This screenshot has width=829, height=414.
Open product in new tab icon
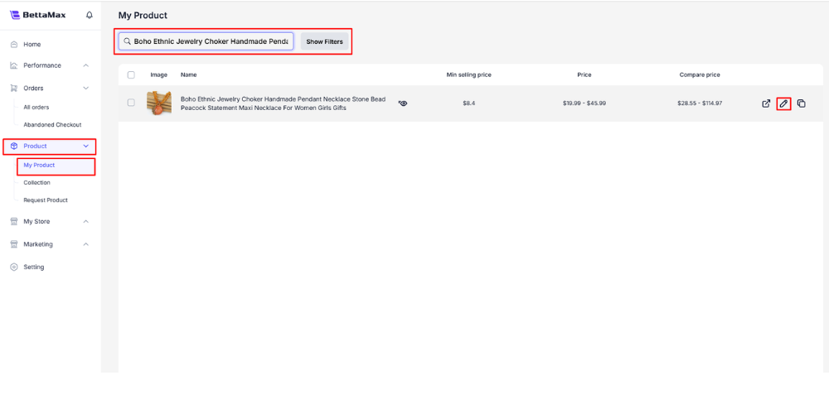pyautogui.click(x=766, y=103)
